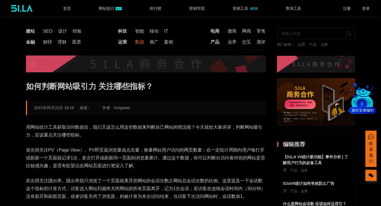Click the 运营 hot tag below search
Viewport: 381px width, 206px height.
[302, 45]
